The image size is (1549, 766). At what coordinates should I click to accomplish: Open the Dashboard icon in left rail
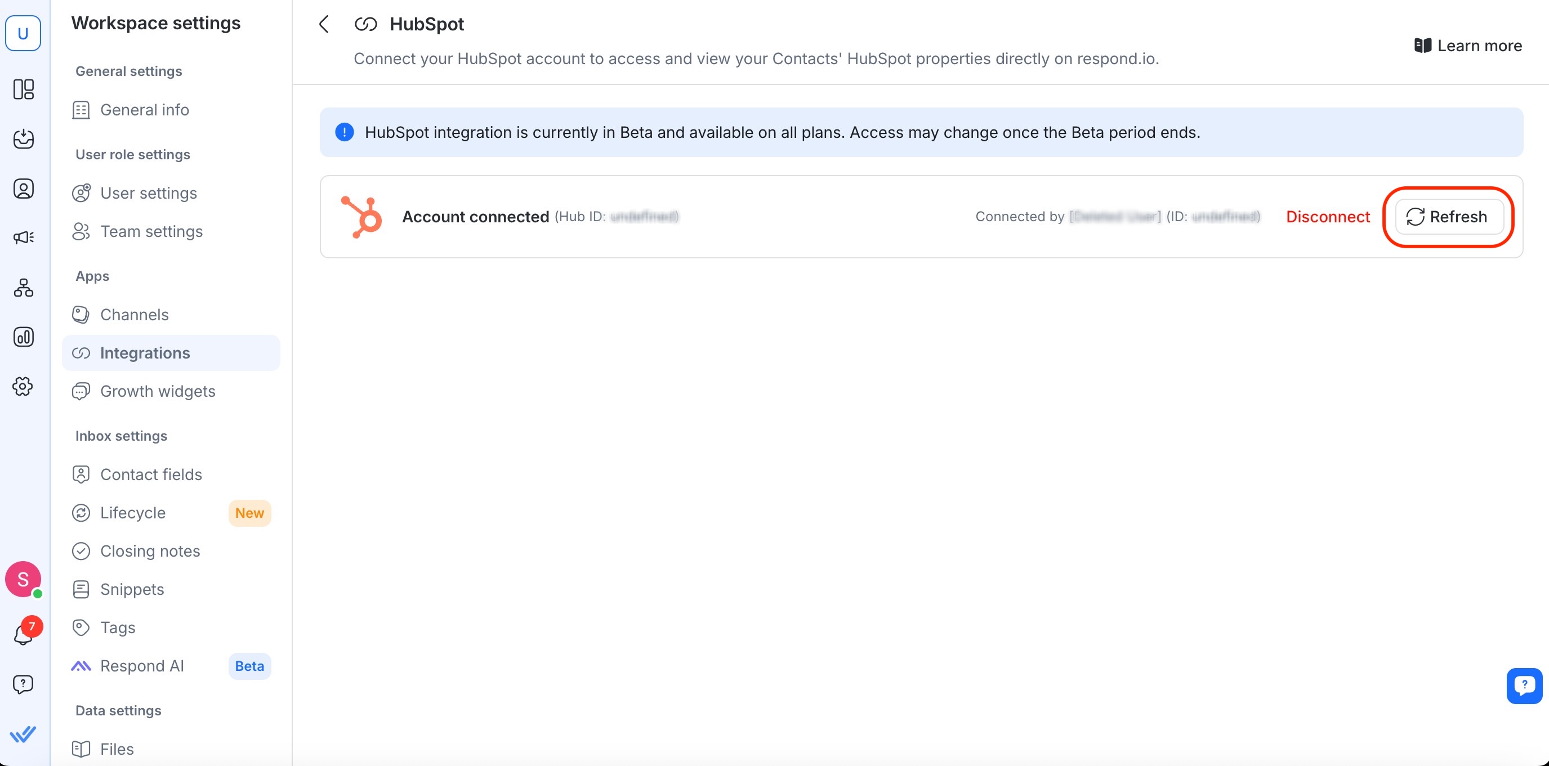(x=24, y=89)
